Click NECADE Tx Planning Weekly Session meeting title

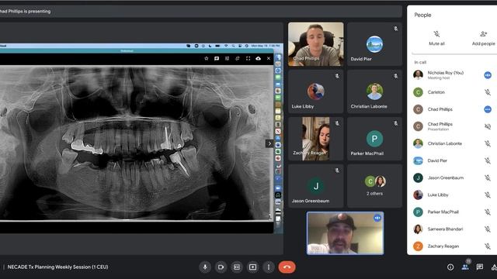click(x=57, y=267)
